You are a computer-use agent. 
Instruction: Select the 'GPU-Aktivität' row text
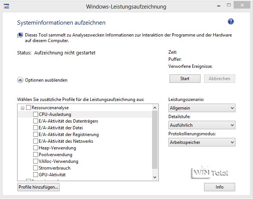coord(52,175)
